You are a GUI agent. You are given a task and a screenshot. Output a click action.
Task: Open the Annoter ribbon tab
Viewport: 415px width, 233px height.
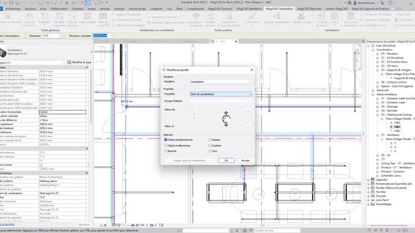105,8
